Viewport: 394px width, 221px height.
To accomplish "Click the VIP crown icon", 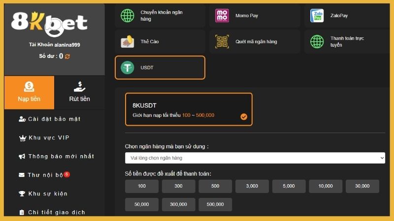I will click(x=23, y=138).
